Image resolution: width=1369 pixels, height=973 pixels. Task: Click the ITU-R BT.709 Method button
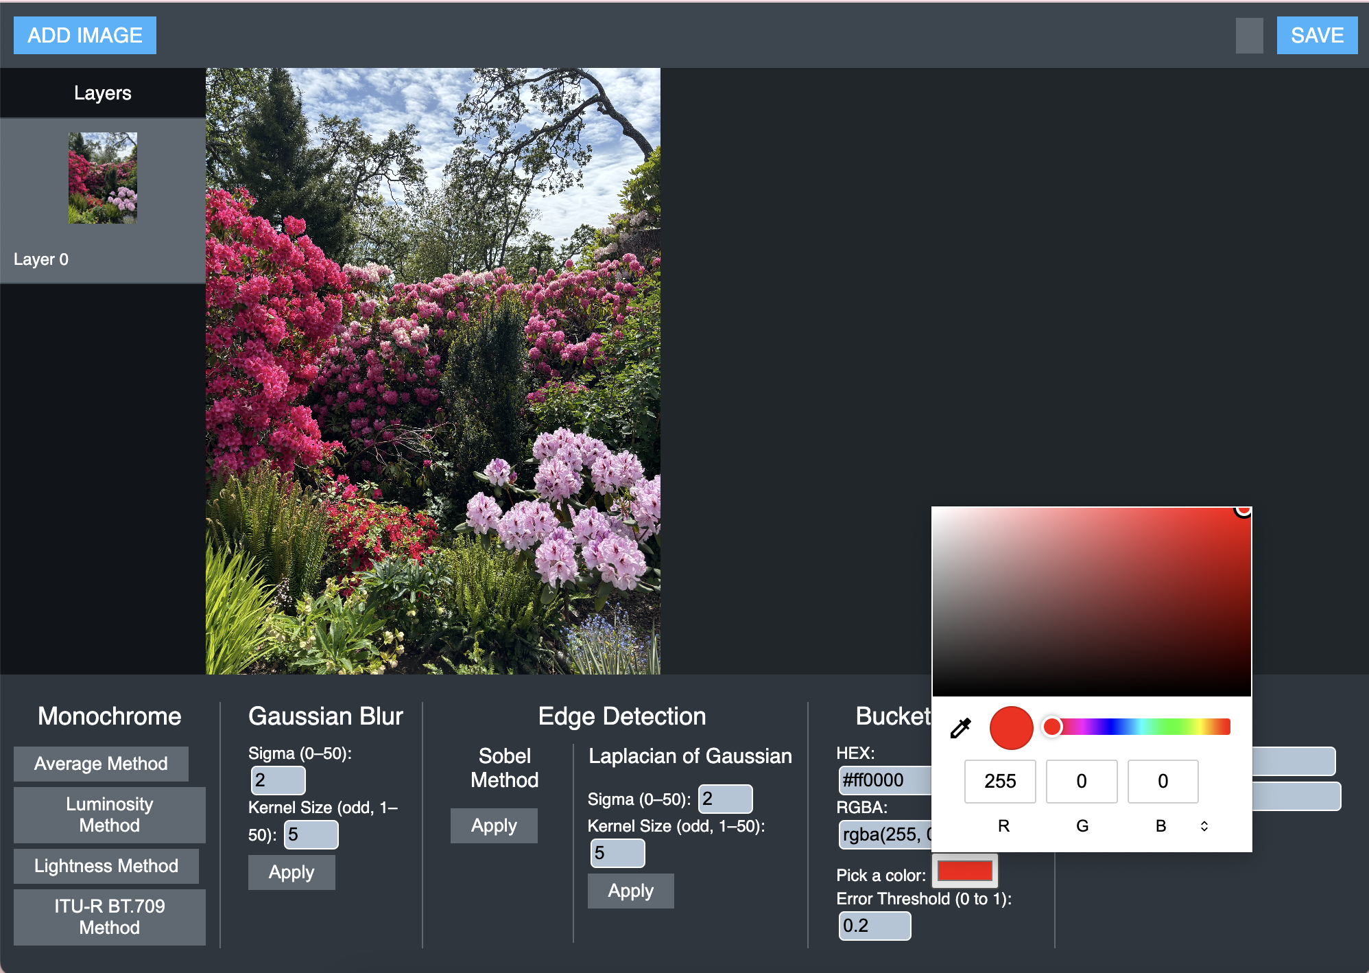click(109, 917)
